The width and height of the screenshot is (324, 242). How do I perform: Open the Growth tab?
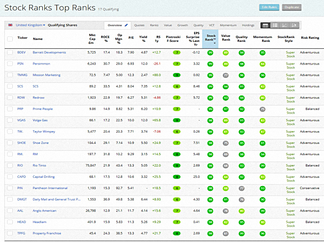click(x=182, y=25)
